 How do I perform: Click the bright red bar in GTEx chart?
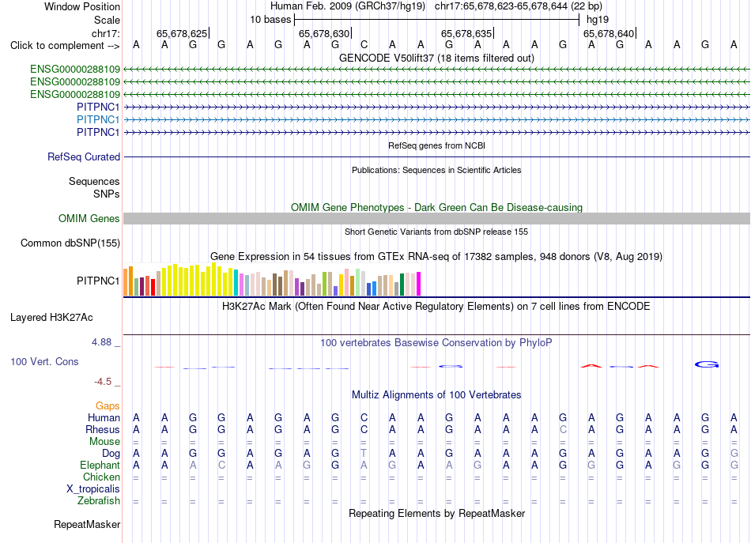tap(153, 287)
